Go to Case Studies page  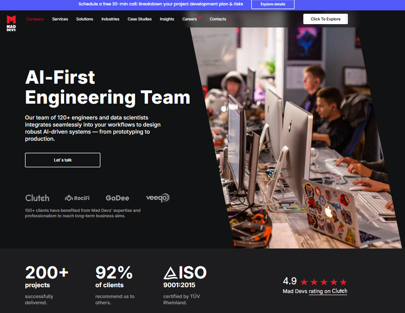tap(140, 19)
